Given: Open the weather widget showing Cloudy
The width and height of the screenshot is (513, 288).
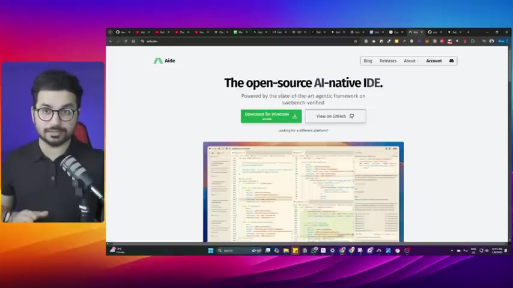Looking at the screenshot, I should tap(118, 250).
